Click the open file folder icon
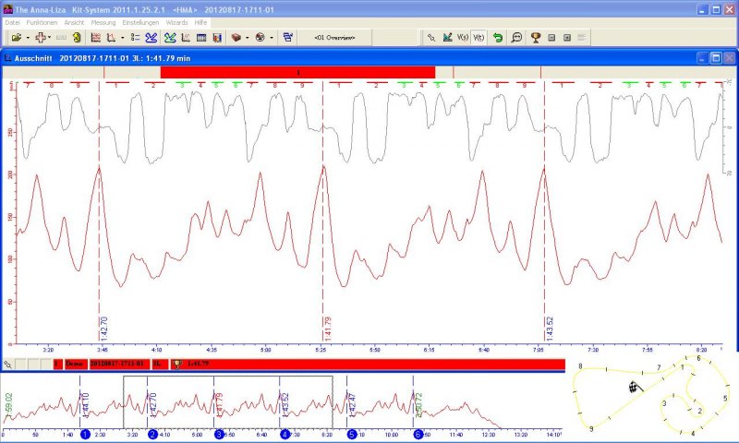The width and height of the screenshot is (739, 443). point(17,38)
